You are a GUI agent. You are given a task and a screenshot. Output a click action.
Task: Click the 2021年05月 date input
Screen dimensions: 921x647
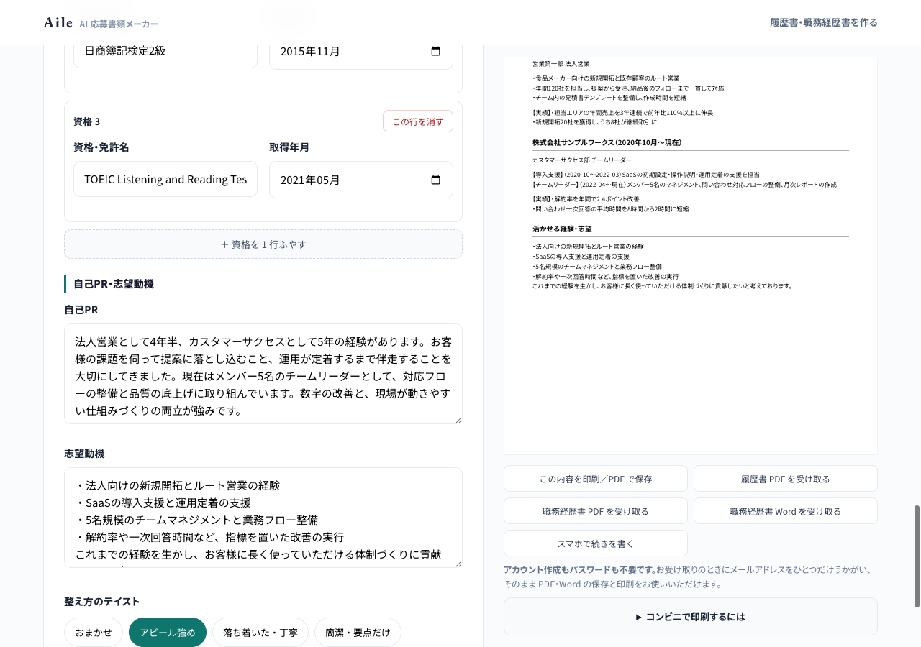(361, 180)
